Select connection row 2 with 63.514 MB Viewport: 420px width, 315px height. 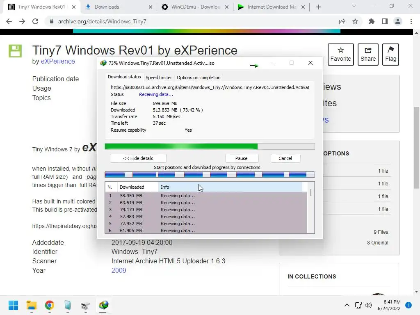coord(206,203)
